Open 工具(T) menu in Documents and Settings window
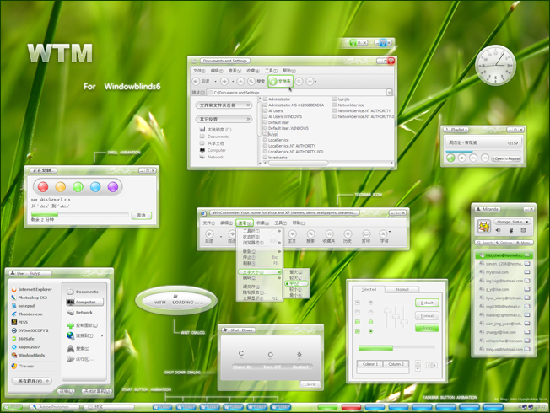 [x=271, y=71]
